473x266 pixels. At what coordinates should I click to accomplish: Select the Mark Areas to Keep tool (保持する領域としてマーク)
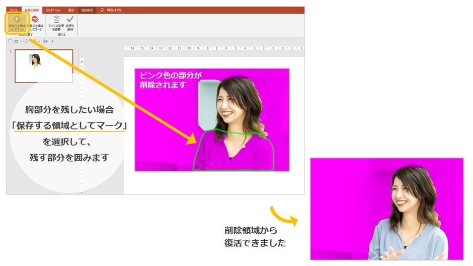(17, 23)
